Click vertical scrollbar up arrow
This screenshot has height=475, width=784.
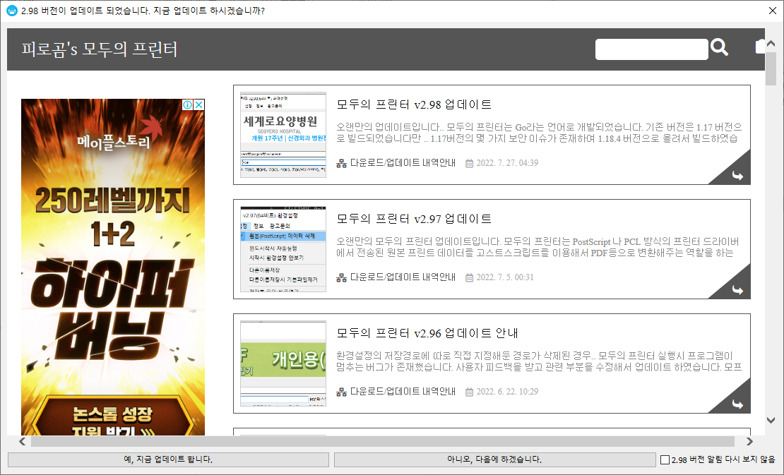771,44
